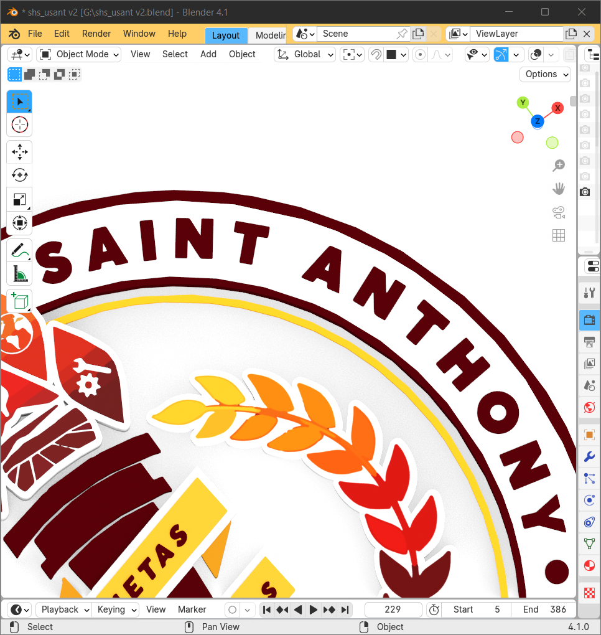This screenshot has height=635, width=601.
Task: Open Material properties tab
Action: point(589,565)
